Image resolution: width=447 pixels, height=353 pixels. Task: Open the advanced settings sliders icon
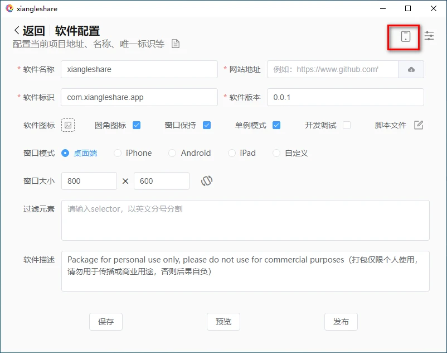click(429, 36)
